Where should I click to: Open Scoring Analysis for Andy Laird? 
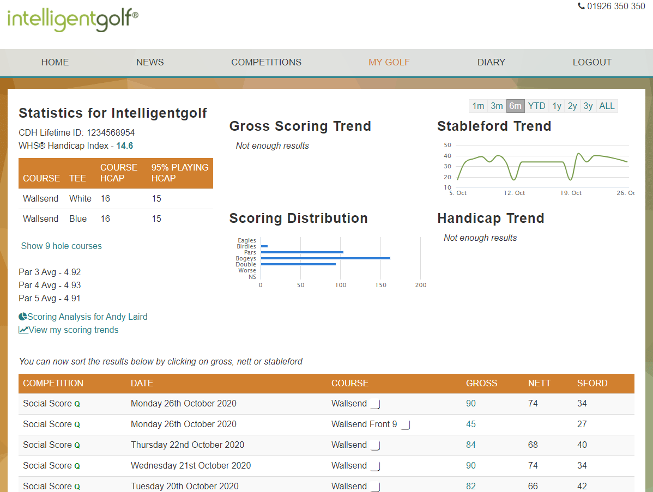(87, 317)
